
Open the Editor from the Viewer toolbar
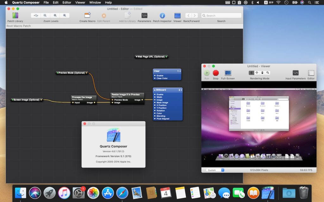[311, 73]
